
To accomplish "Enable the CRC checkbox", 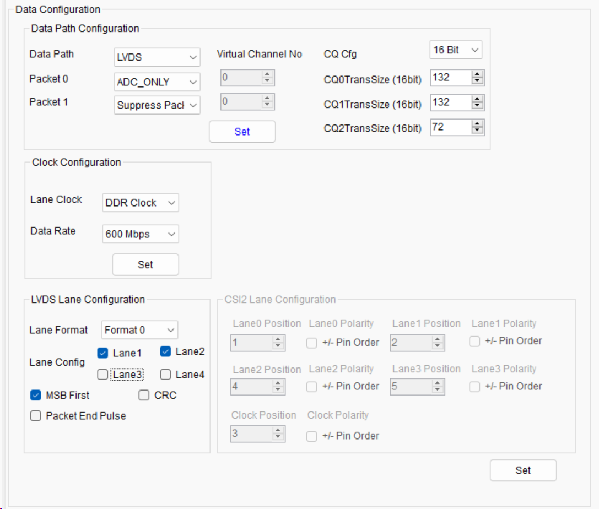I will coord(144,395).
